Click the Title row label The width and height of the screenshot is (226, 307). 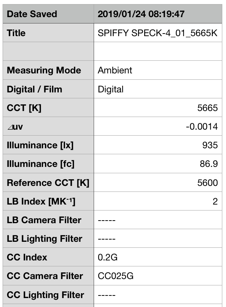click(x=16, y=33)
